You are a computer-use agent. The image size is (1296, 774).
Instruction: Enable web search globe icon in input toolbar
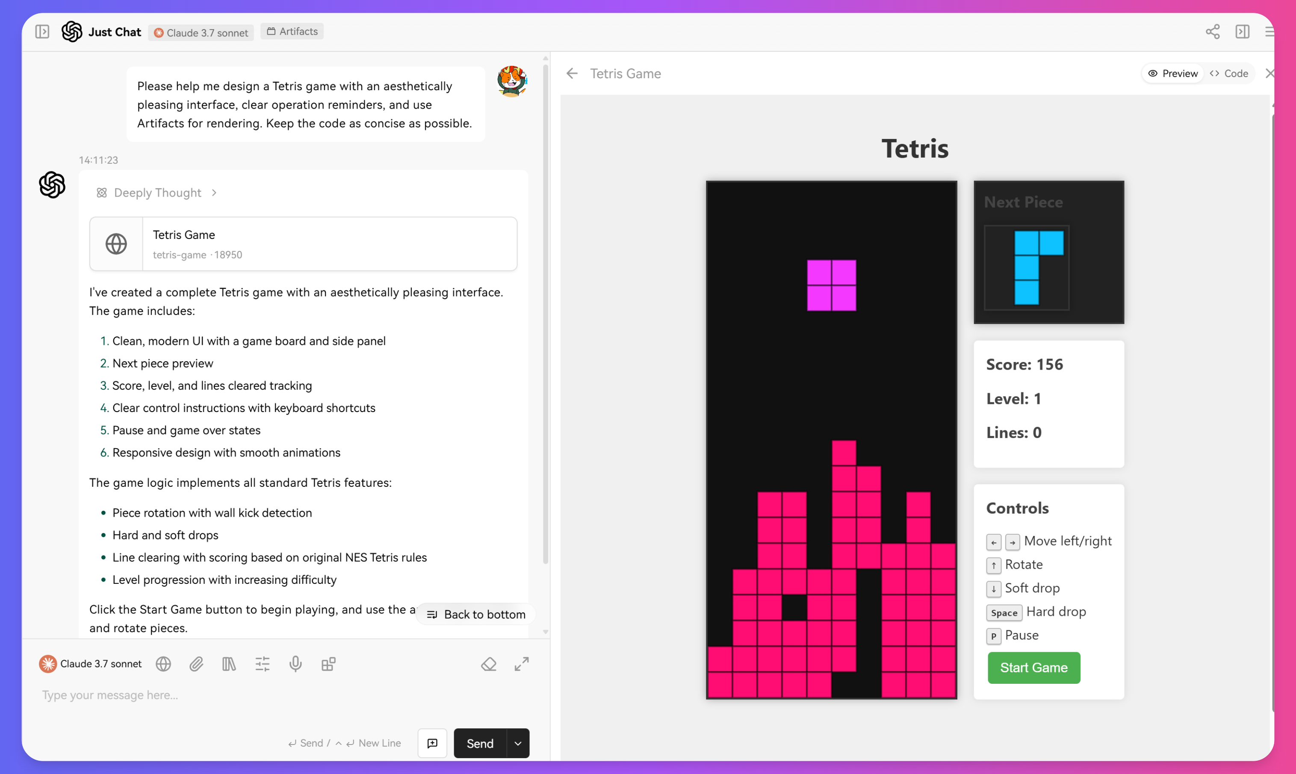pyautogui.click(x=163, y=664)
